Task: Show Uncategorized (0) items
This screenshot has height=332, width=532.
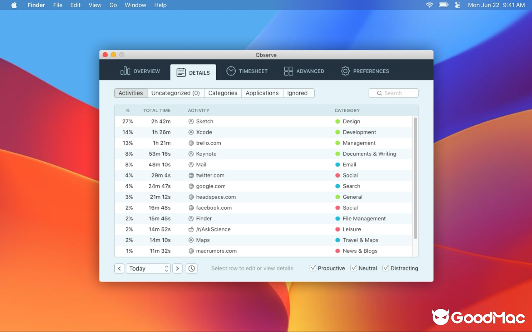Action: [175, 93]
